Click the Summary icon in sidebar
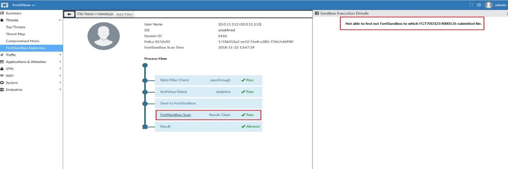Image resolution: width=508 pixels, height=169 pixels. coord(2,13)
